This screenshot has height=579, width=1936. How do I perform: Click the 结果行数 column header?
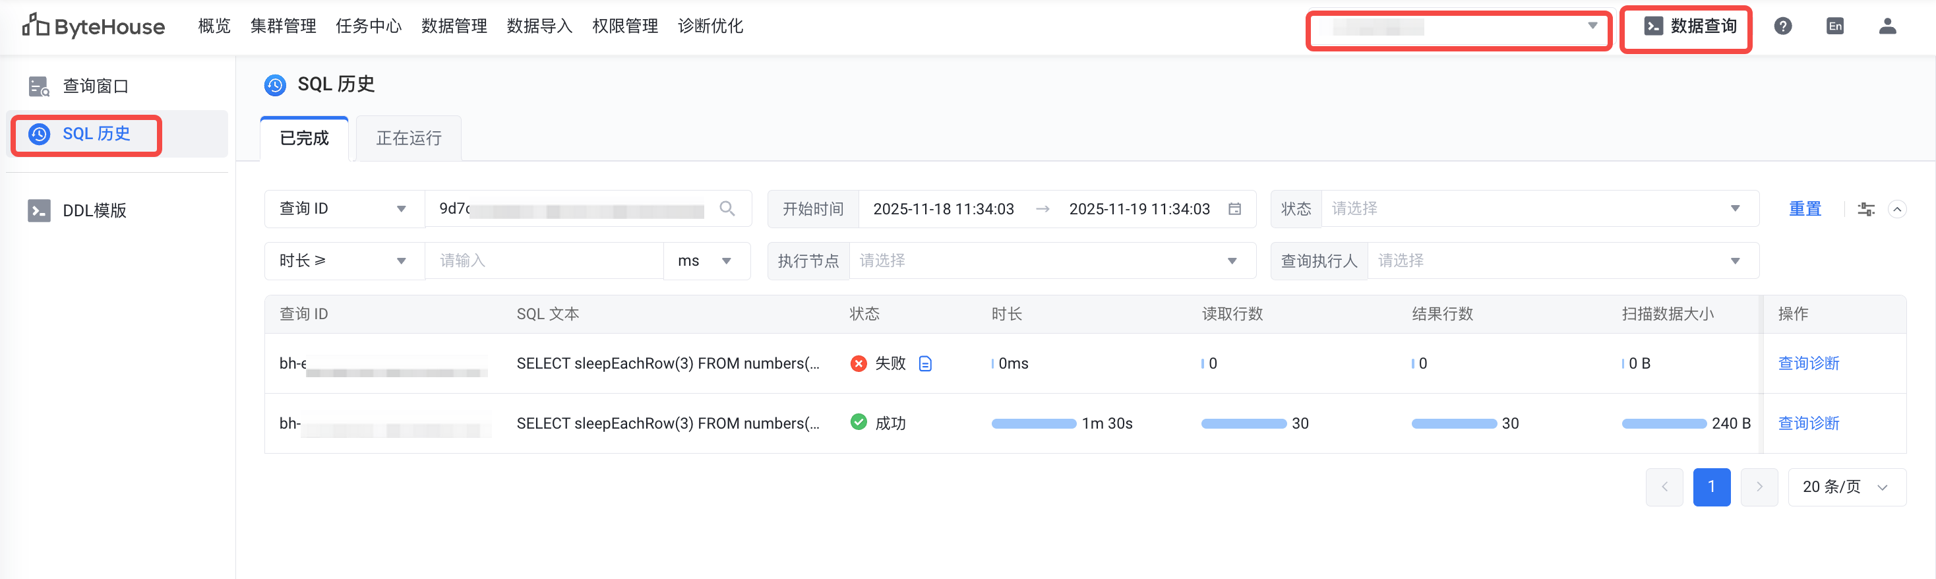(1442, 315)
